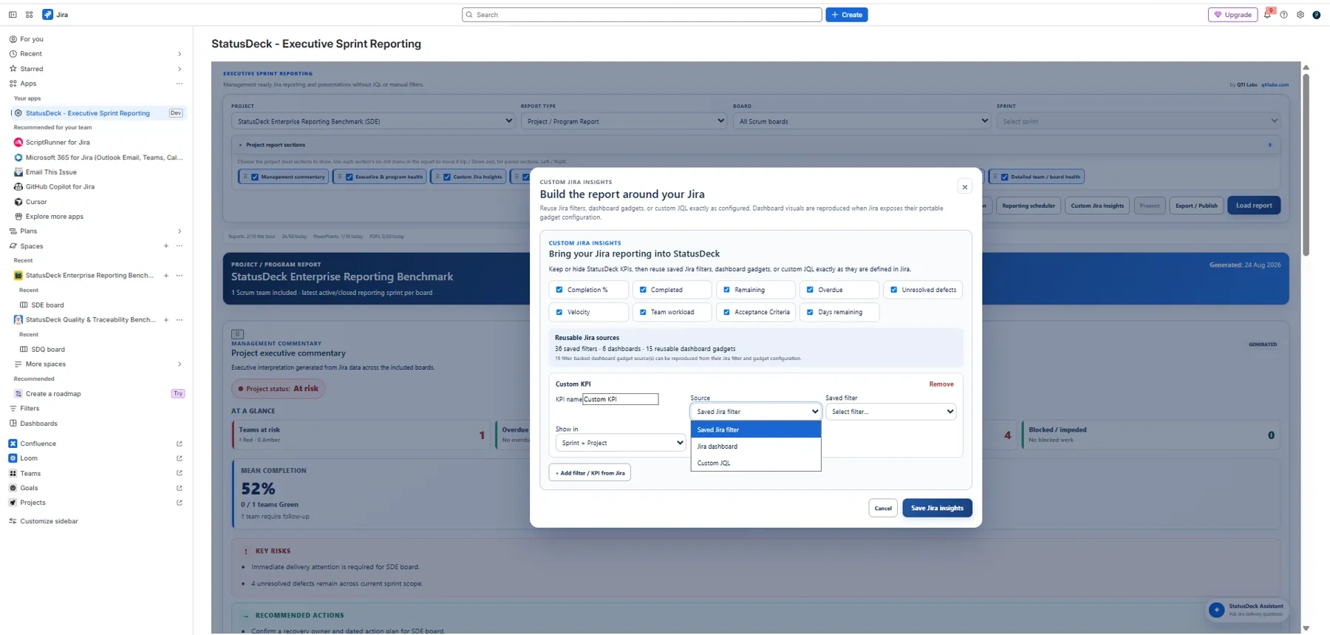Screen dimensions: 1330x635
Task: Toggle the Completed KPI checkbox
Action: 643,290
